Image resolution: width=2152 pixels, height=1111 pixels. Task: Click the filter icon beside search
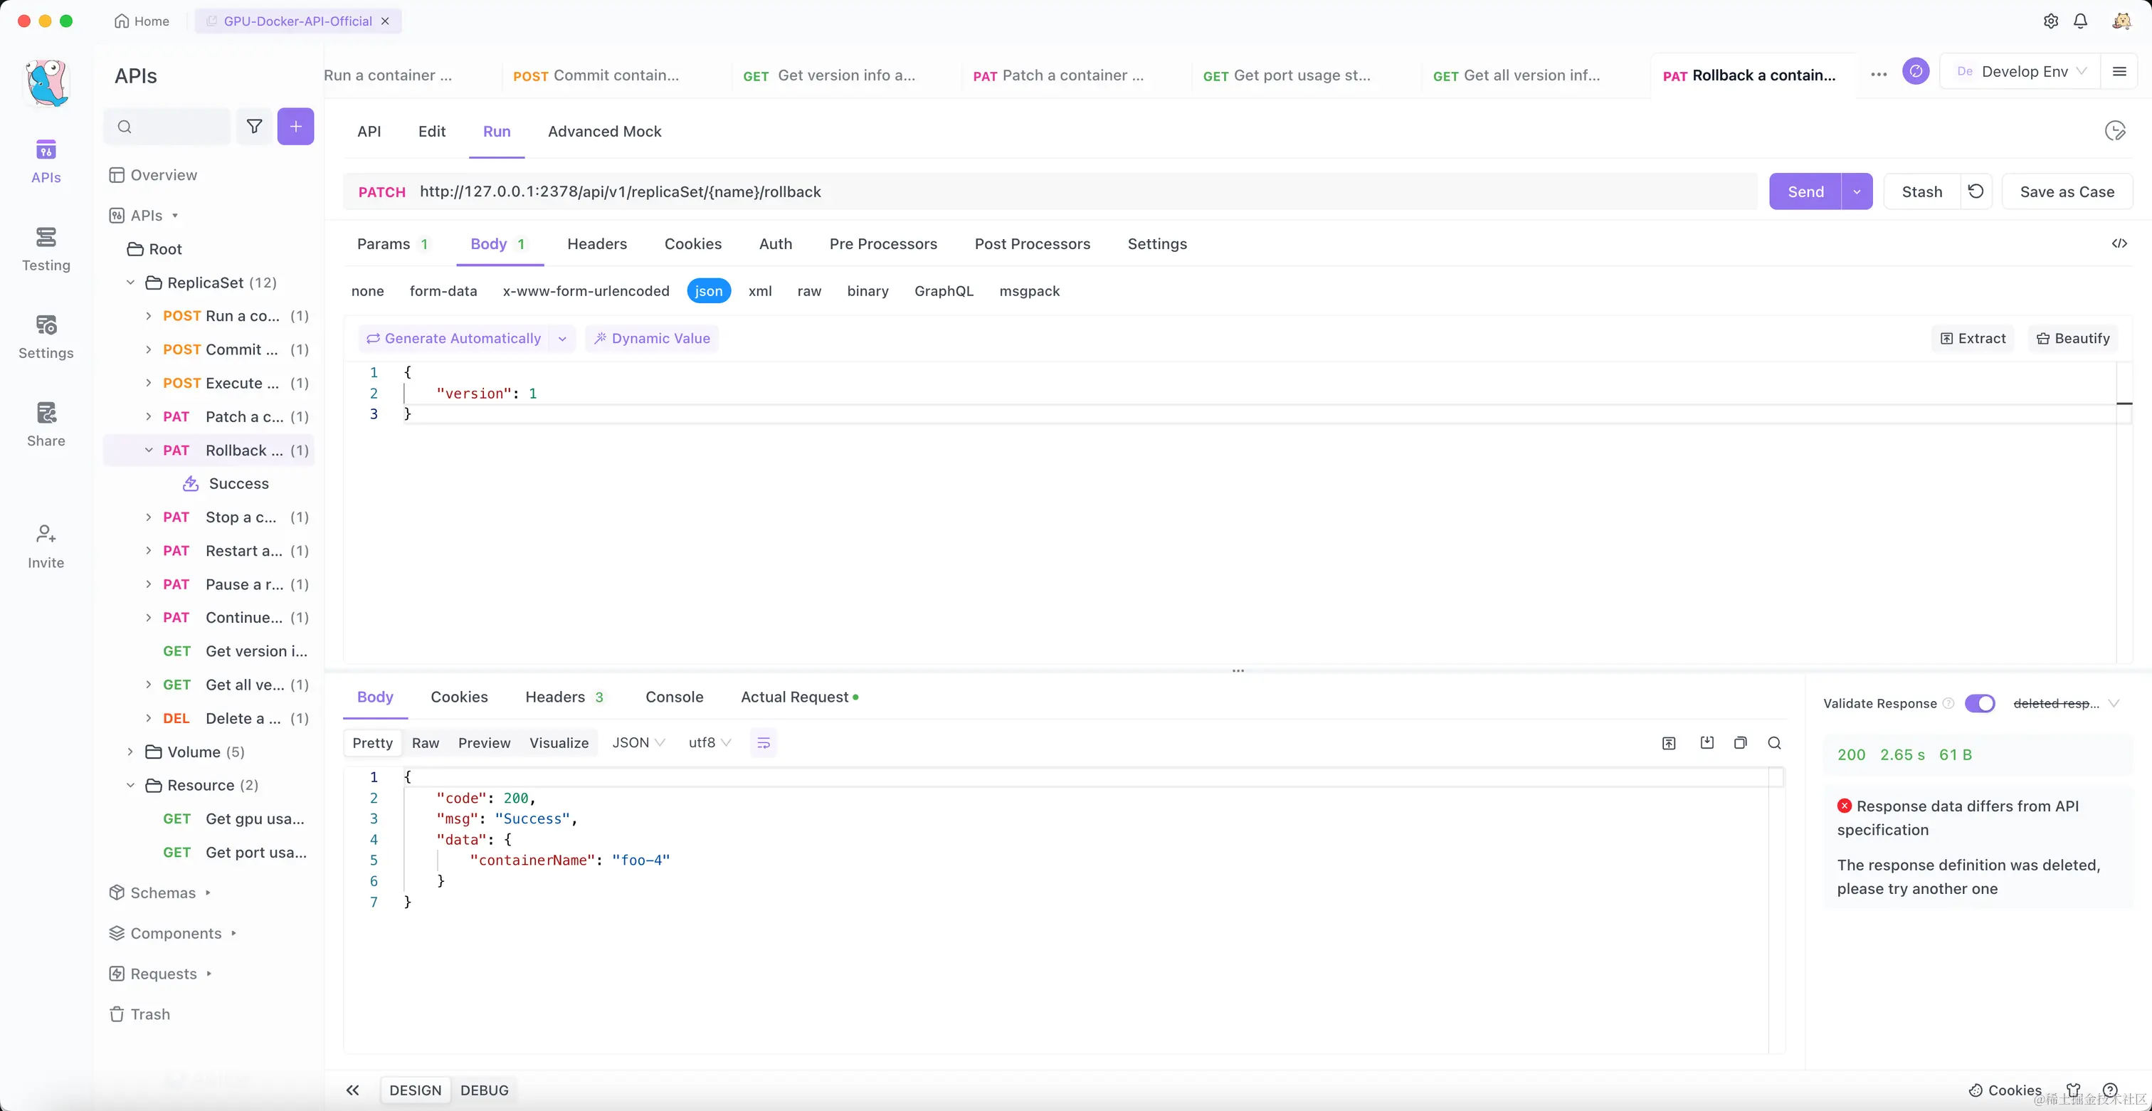tap(254, 126)
